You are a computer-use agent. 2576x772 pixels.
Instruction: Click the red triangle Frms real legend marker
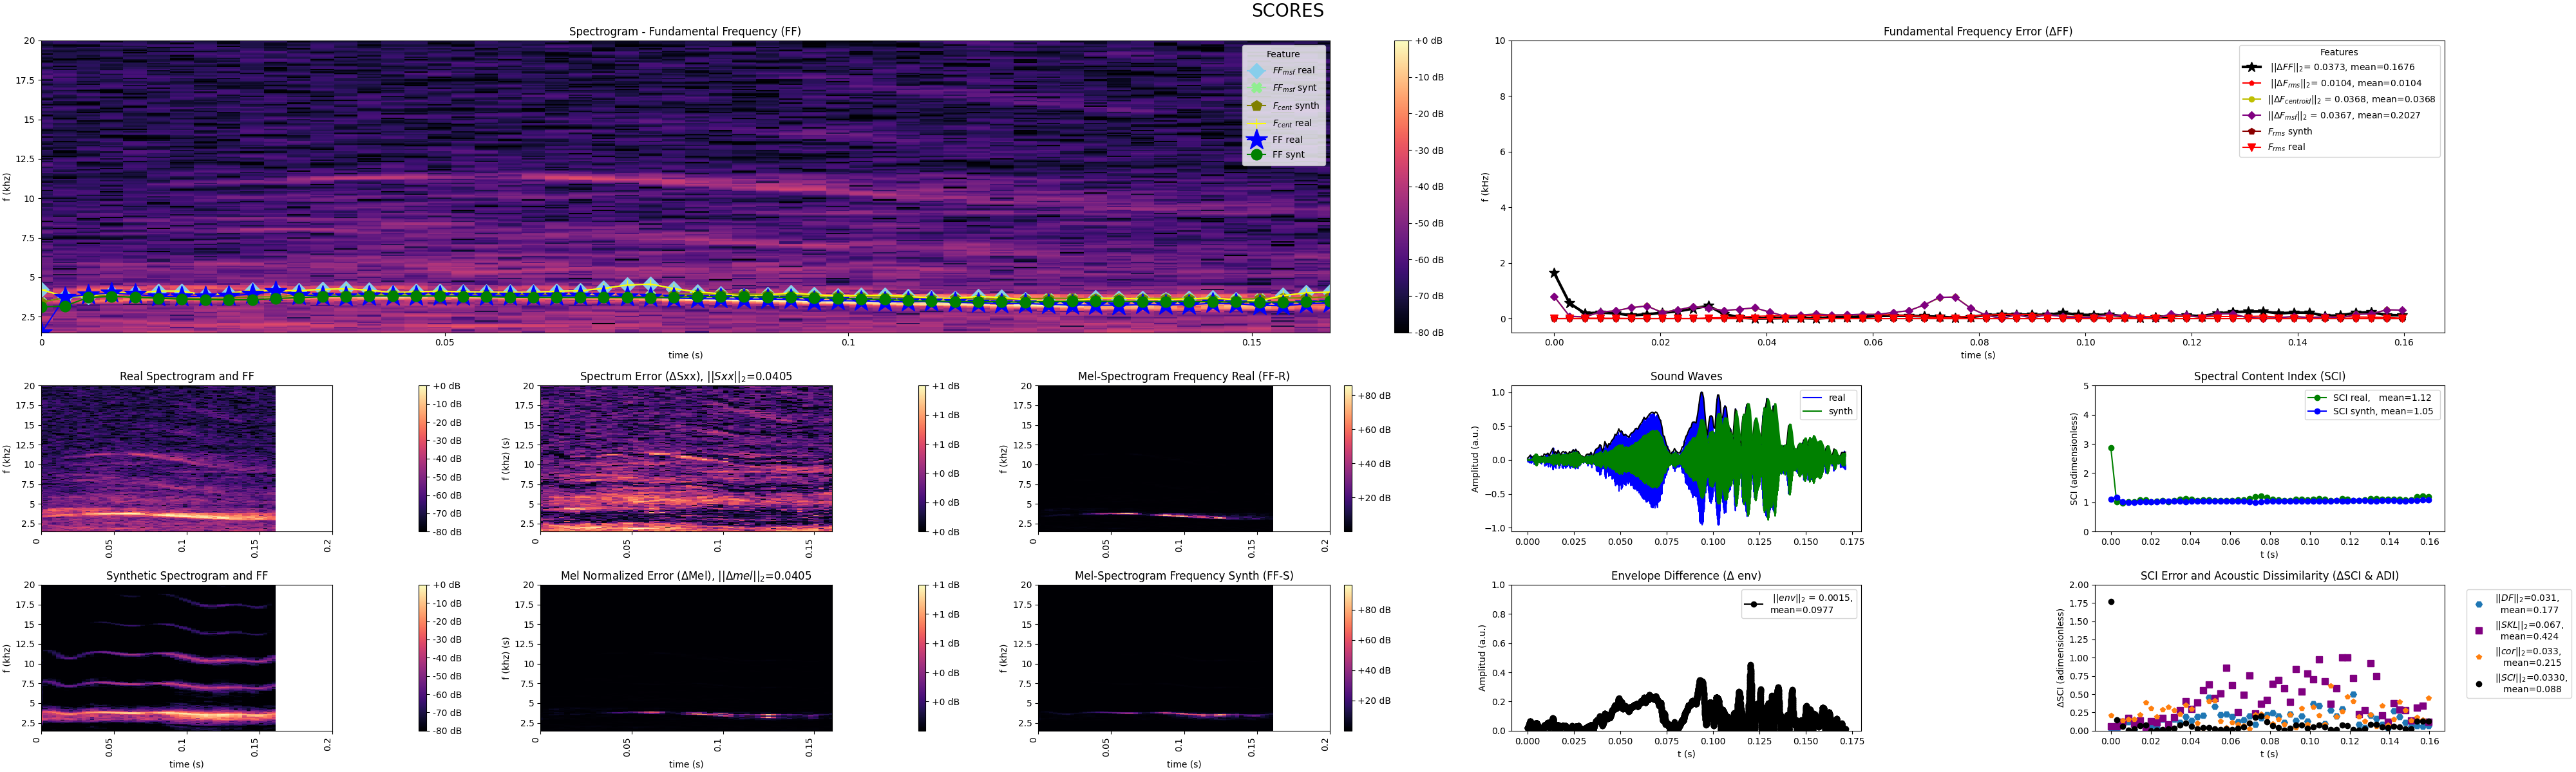tap(2251, 148)
